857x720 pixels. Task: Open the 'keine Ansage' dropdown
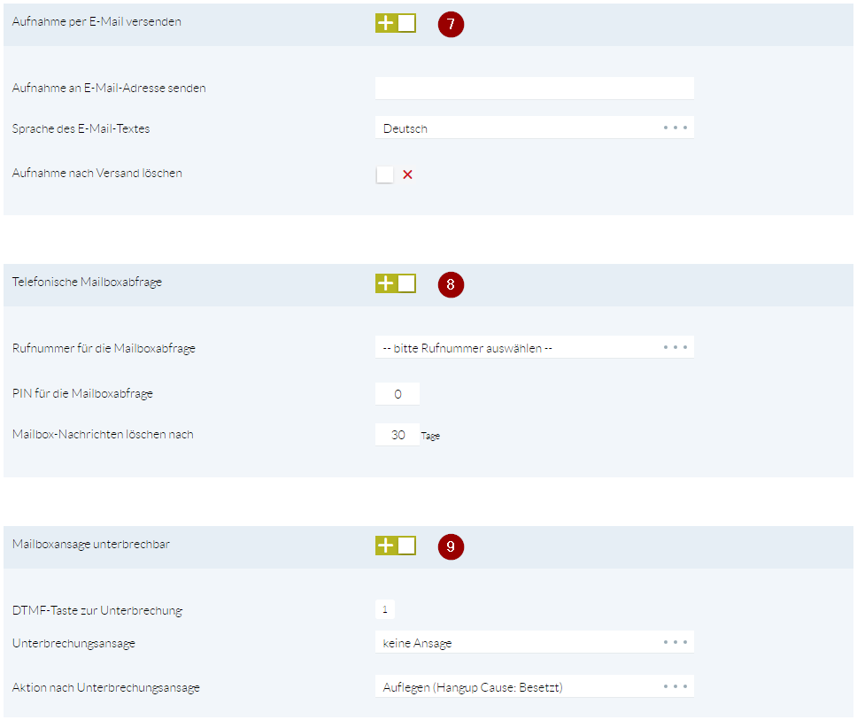pos(535,642)
